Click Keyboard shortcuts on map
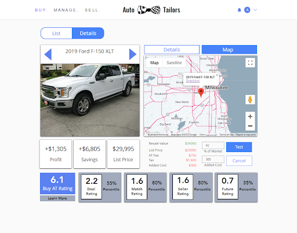297x233 pixels. (x=158, y=135)
